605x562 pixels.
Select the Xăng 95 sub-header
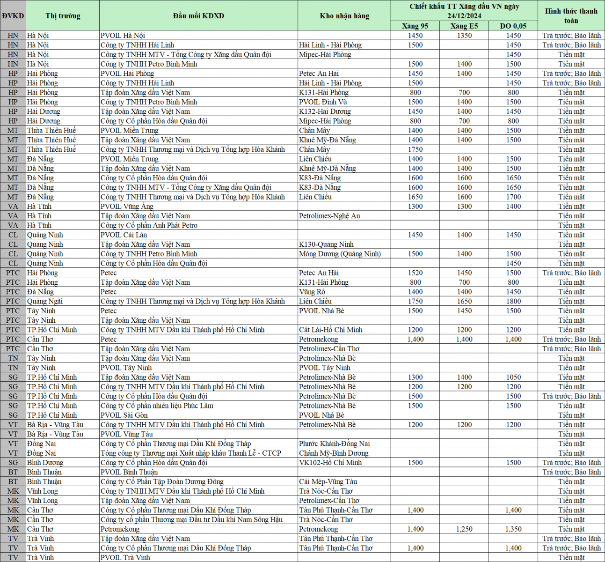(x=415, y=26)
